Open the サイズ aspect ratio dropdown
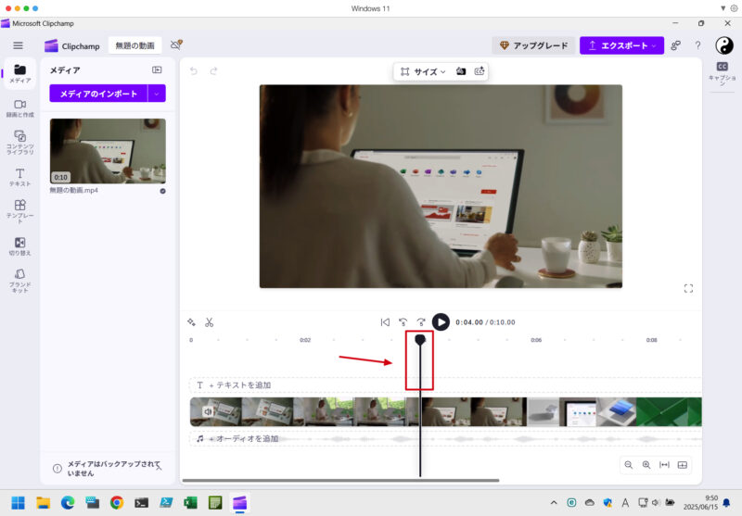The height and width of the screenshot is (516, 742). pyautogui.click(x=423, y=71)
